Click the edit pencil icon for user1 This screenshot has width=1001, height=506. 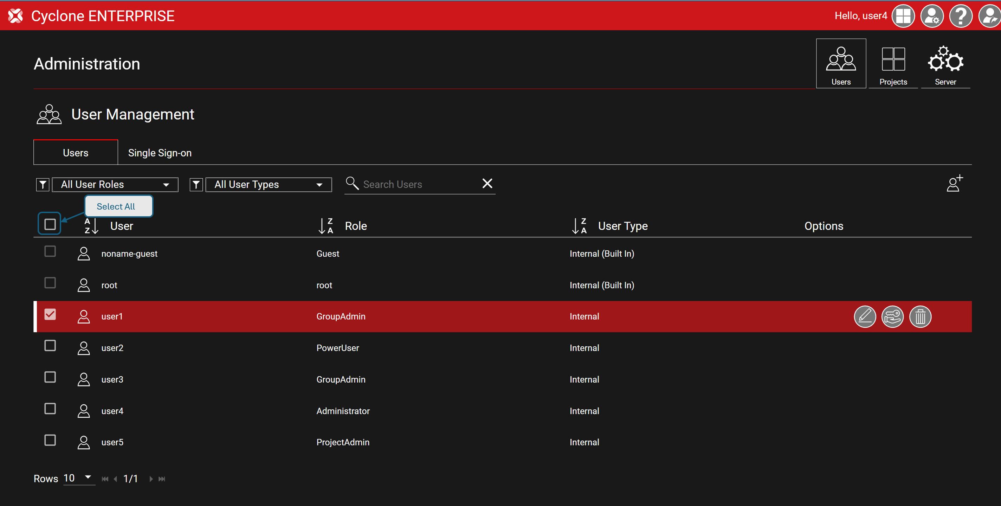[x=865, y=317]
